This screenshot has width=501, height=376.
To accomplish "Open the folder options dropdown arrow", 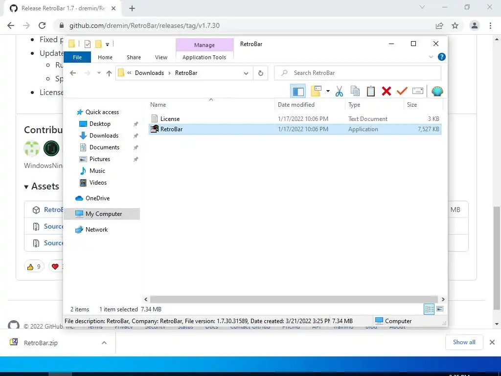I will pos(328,92).
